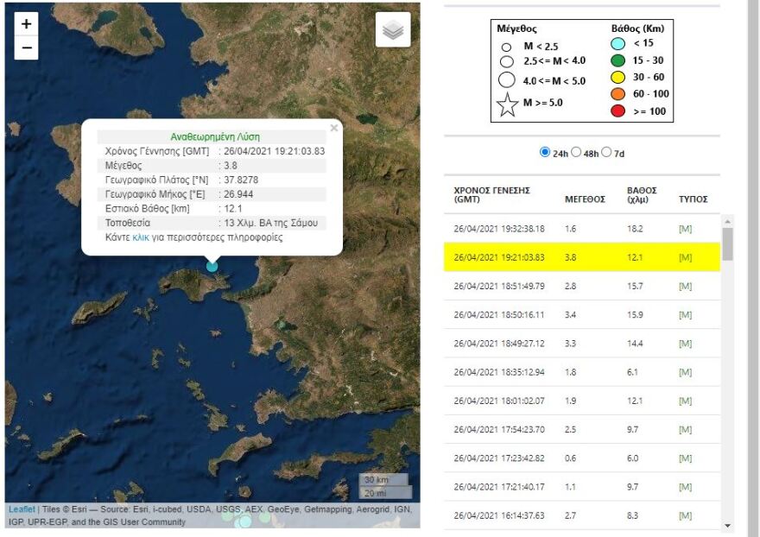Click the yellow '30 - 60' depth swatch
Screen dimensions: 760x537
coord(617,77)
